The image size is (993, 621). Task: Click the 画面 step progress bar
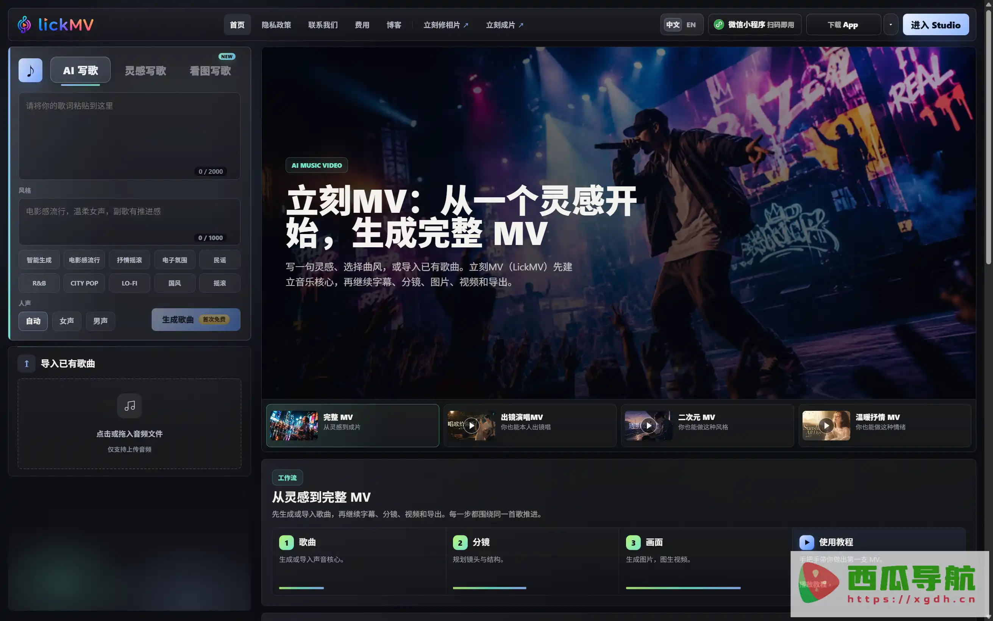click(x=683, y=588)
